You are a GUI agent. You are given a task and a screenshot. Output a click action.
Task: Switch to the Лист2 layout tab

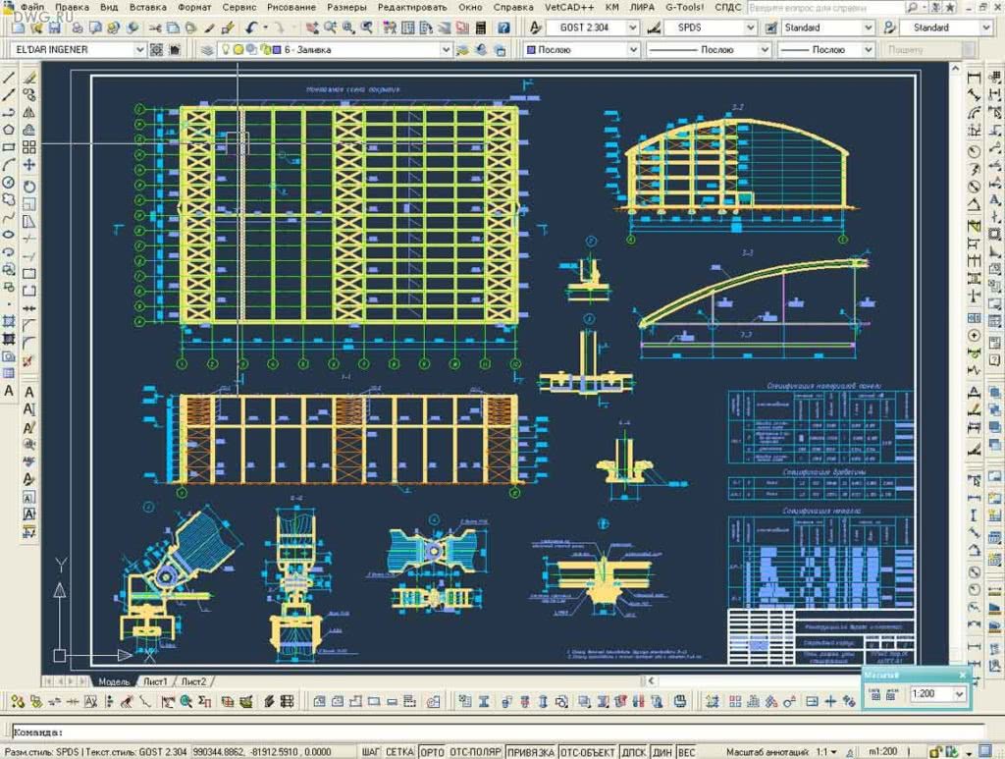point(193,681)
